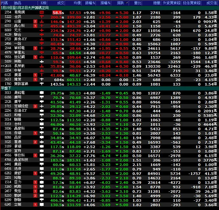Click the red badge 1 next to 3338 泰碩
This screenshot has width=219, height=210.
[35, 133]
